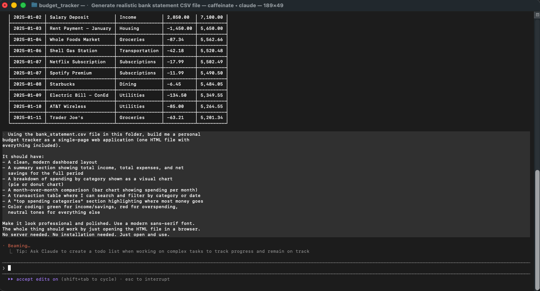Click the 'Rent Payment – January' cell
This screenshot has height=291, width=540.
pos(81,28)
